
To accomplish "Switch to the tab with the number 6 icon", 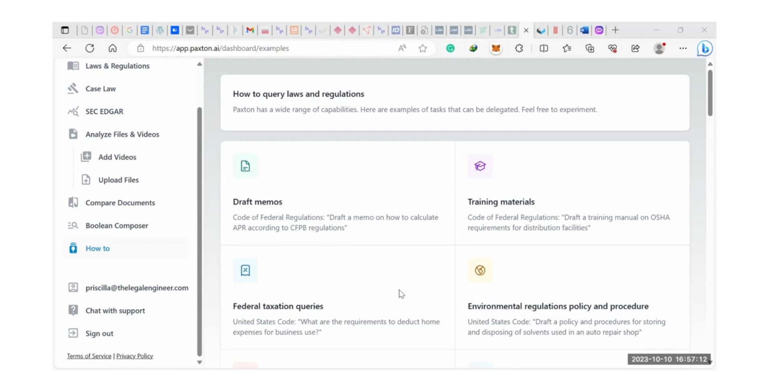I will click(x=570, y=30).
